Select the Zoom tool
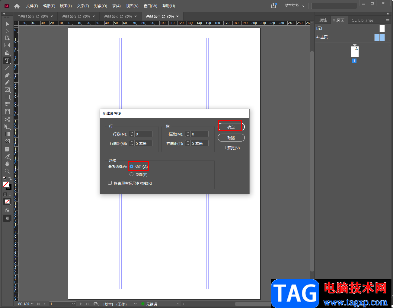The width and height of the screenshot is (393, 308). (7, 171)
